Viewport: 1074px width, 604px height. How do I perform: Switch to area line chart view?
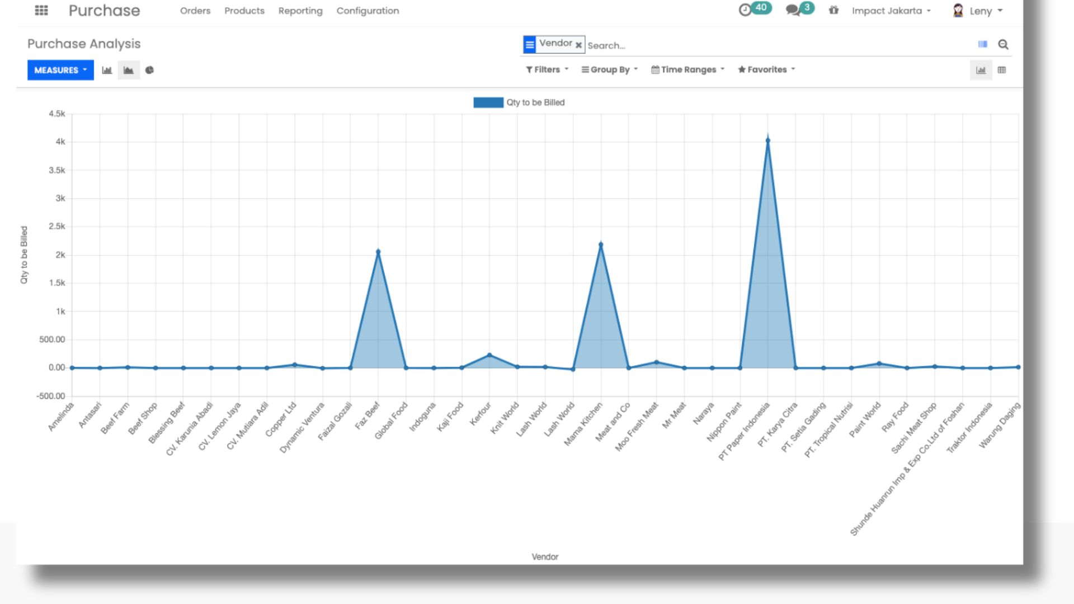(129, 70)
